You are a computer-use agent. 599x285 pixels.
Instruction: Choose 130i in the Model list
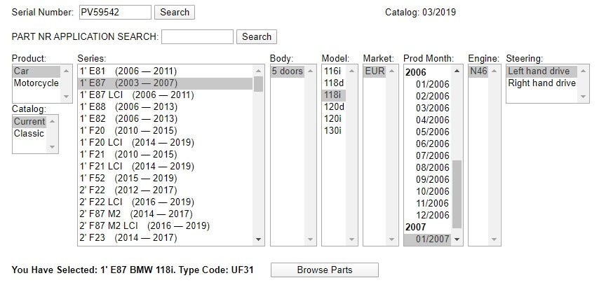tap(334, 131)
